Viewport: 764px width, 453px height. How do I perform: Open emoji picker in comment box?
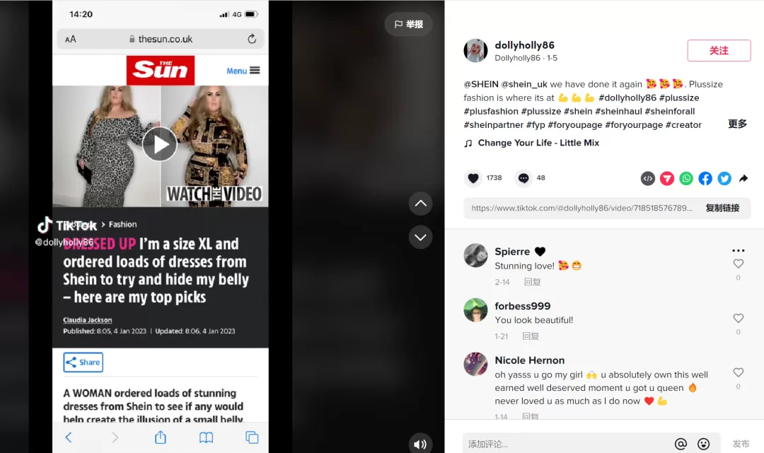click(704, 444)
